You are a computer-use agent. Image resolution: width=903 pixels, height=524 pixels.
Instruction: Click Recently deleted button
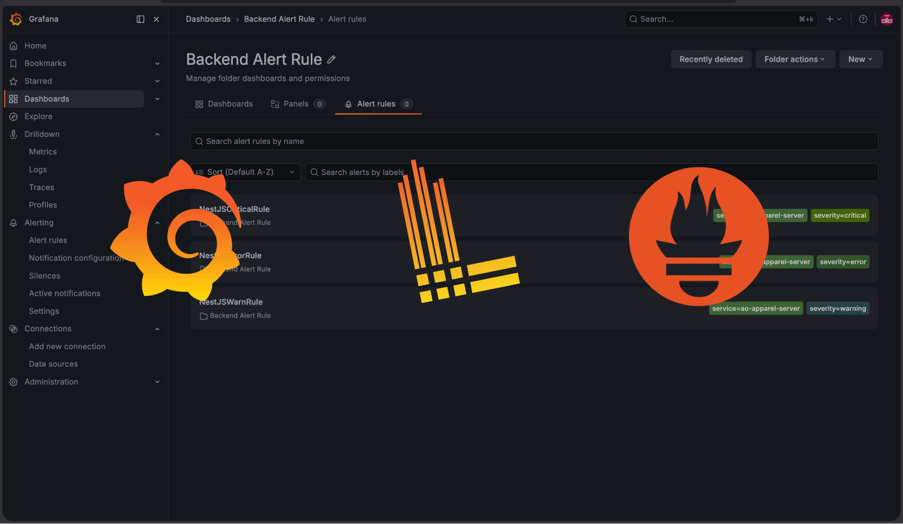tap(711, 59)
